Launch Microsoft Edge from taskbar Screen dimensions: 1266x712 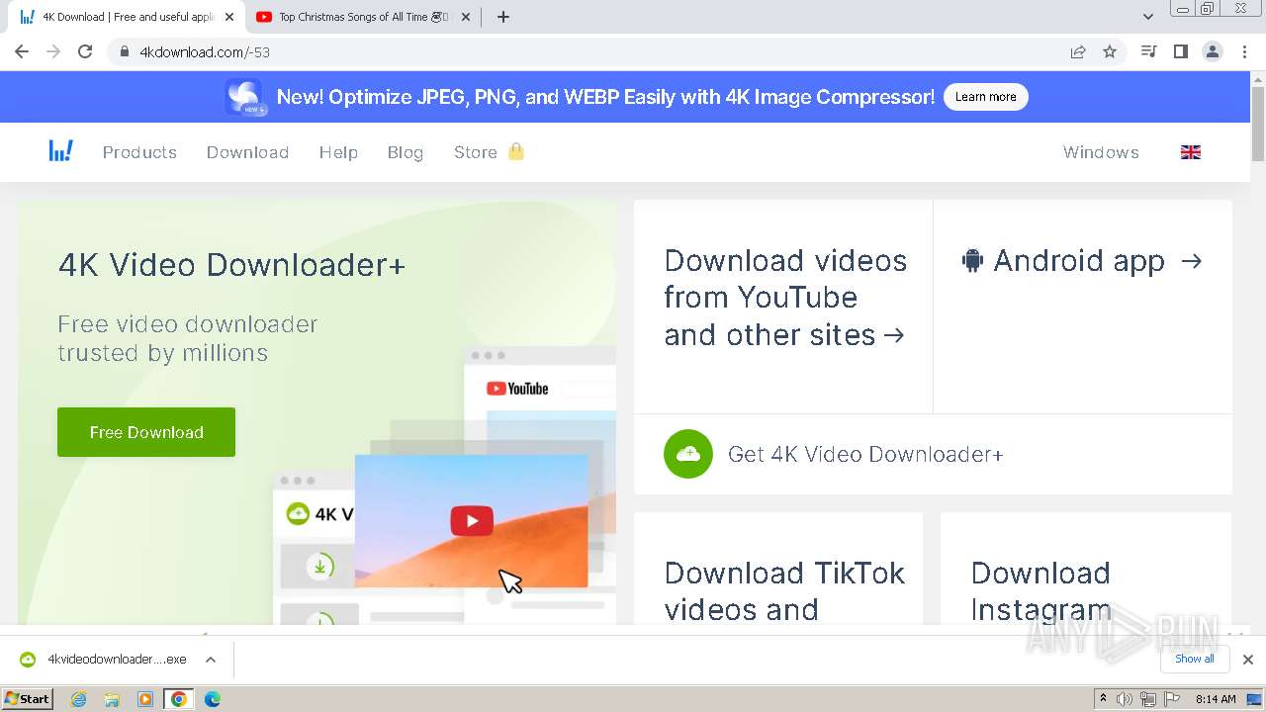pos(213,699)
